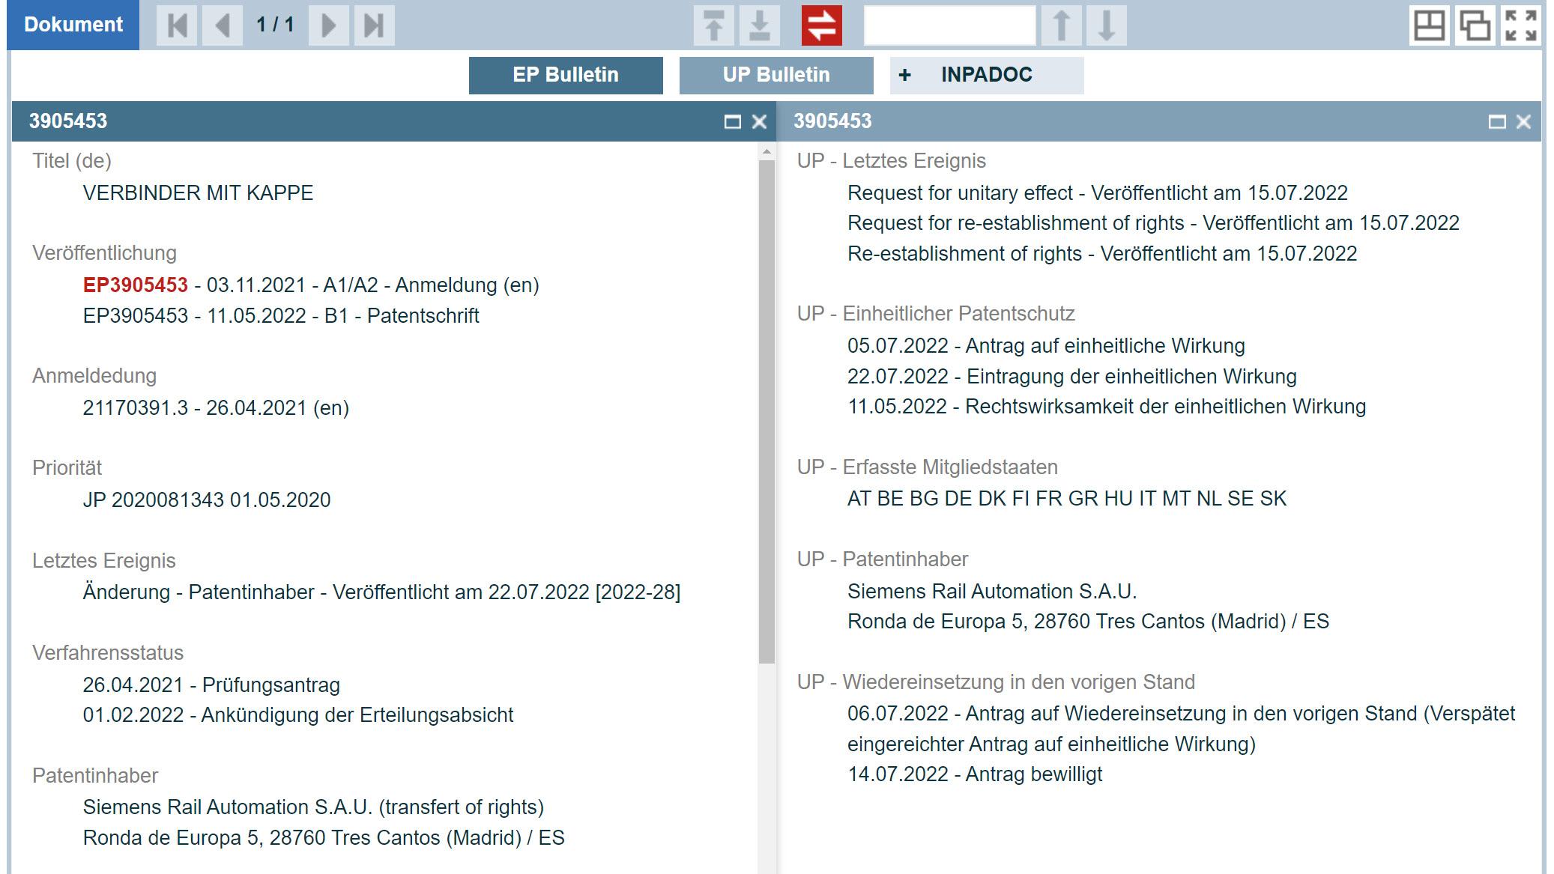
Task: Expand the INPADOC section with plus
Action: [905, 75]
